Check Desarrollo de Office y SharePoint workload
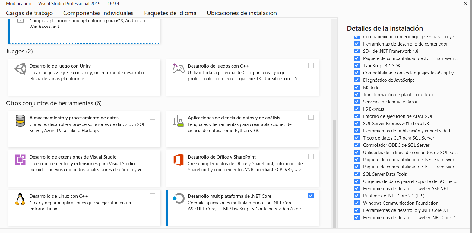The height and width of the screenshot is (233, 472). pyautogui.click(x=311, y=156)
